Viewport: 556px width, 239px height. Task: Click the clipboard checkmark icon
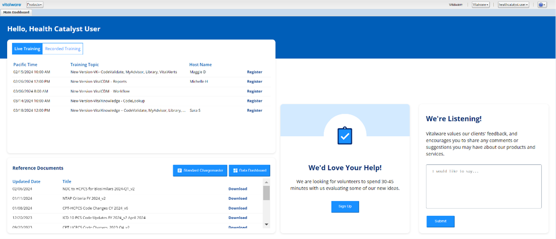click(x=345, y=136)
